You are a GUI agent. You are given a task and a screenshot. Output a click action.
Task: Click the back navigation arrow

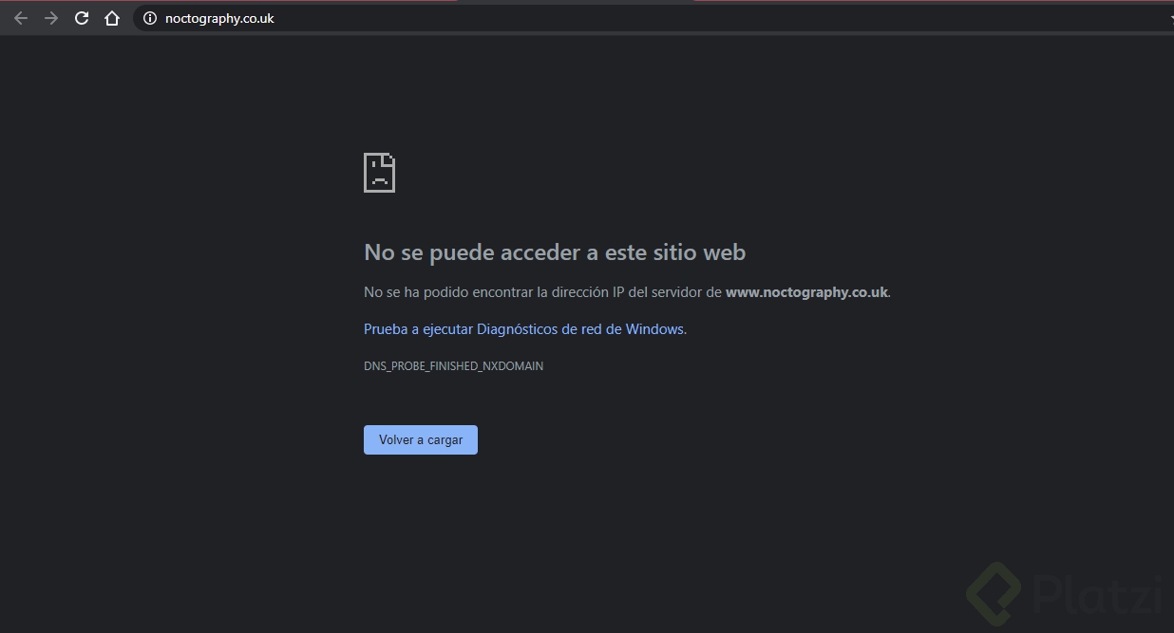(x=20, y=17)
